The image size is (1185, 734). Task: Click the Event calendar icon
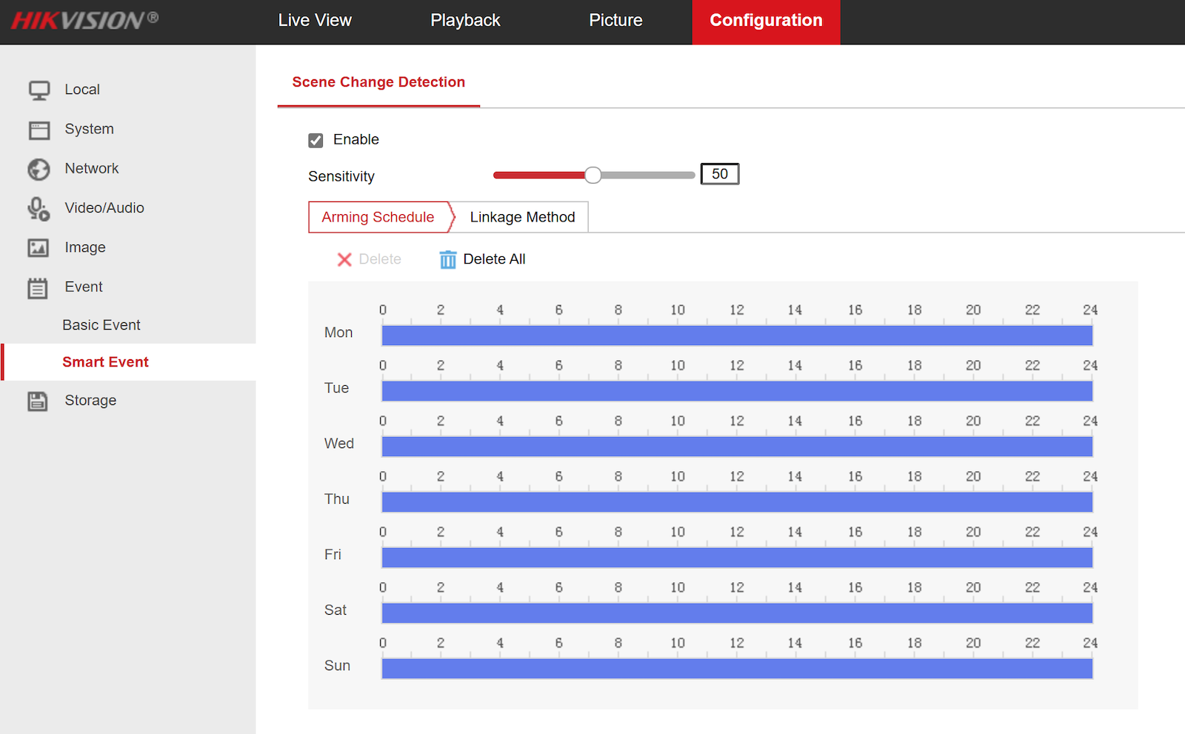point(39,288)
